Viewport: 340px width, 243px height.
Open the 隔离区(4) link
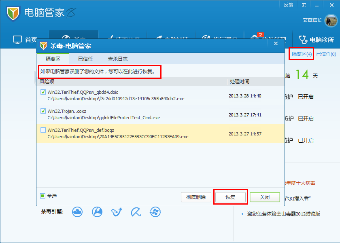[302, 54]
